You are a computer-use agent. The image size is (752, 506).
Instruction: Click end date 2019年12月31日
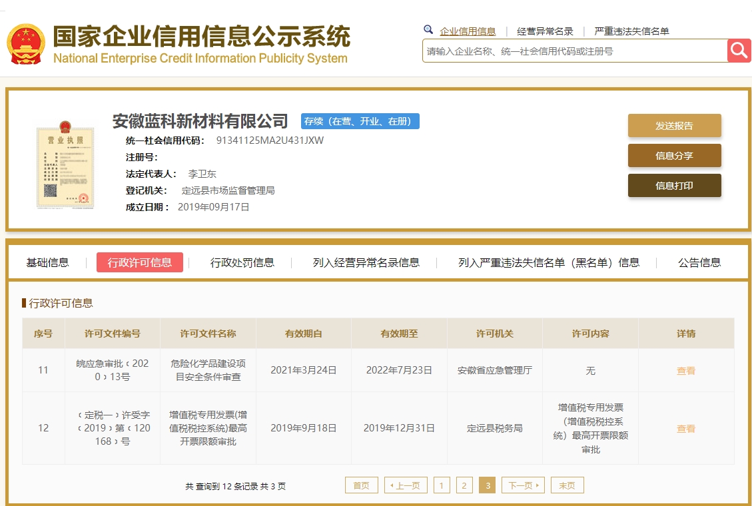[x=399, y=428]
